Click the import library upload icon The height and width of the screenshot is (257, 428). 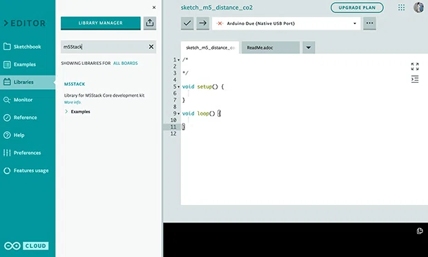150,23
